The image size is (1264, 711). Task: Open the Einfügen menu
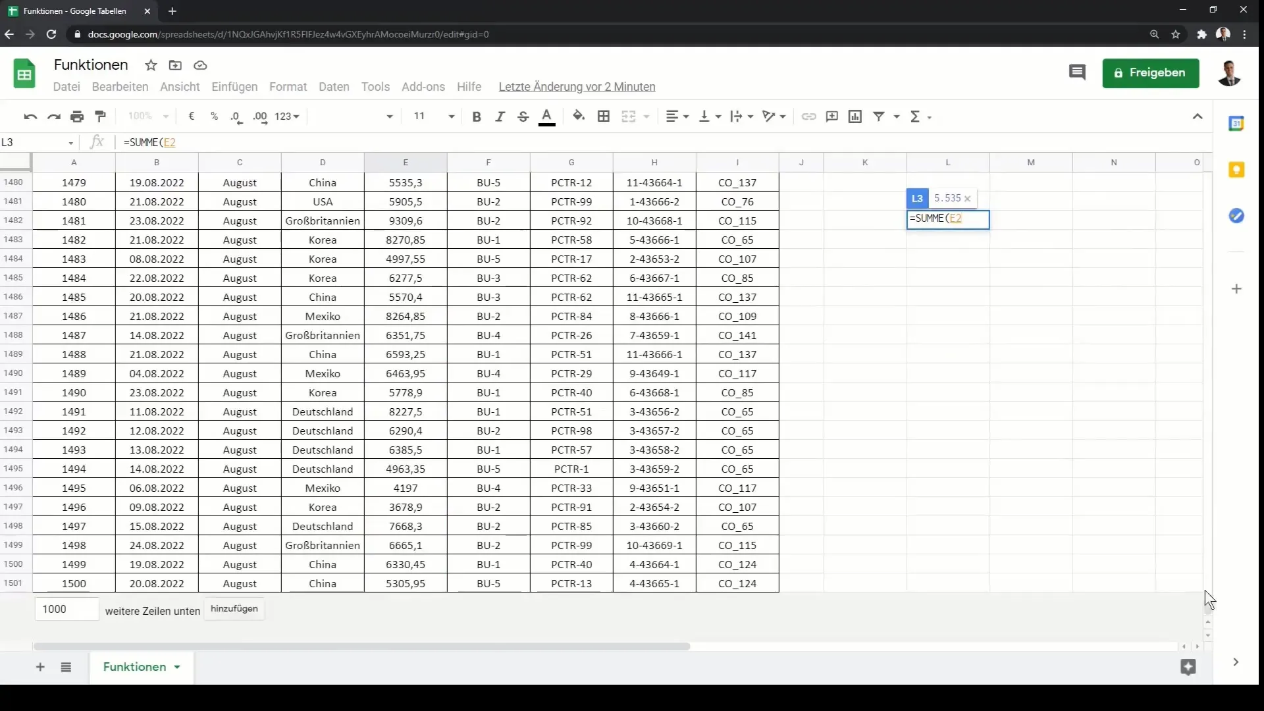tap(234, 87)
